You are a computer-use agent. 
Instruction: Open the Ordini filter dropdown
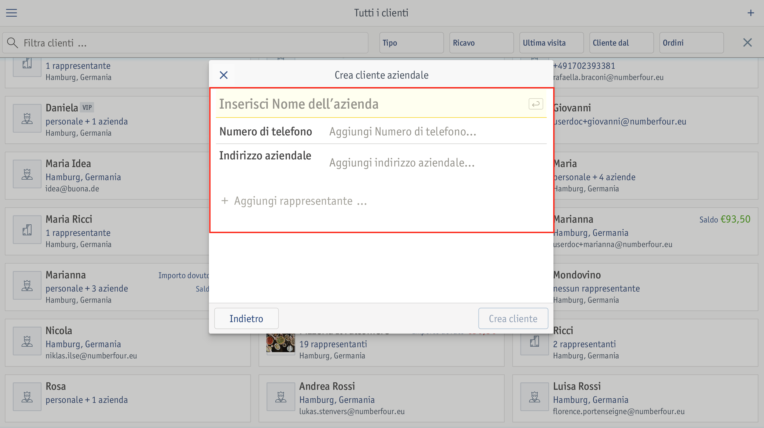click(691, 43)
